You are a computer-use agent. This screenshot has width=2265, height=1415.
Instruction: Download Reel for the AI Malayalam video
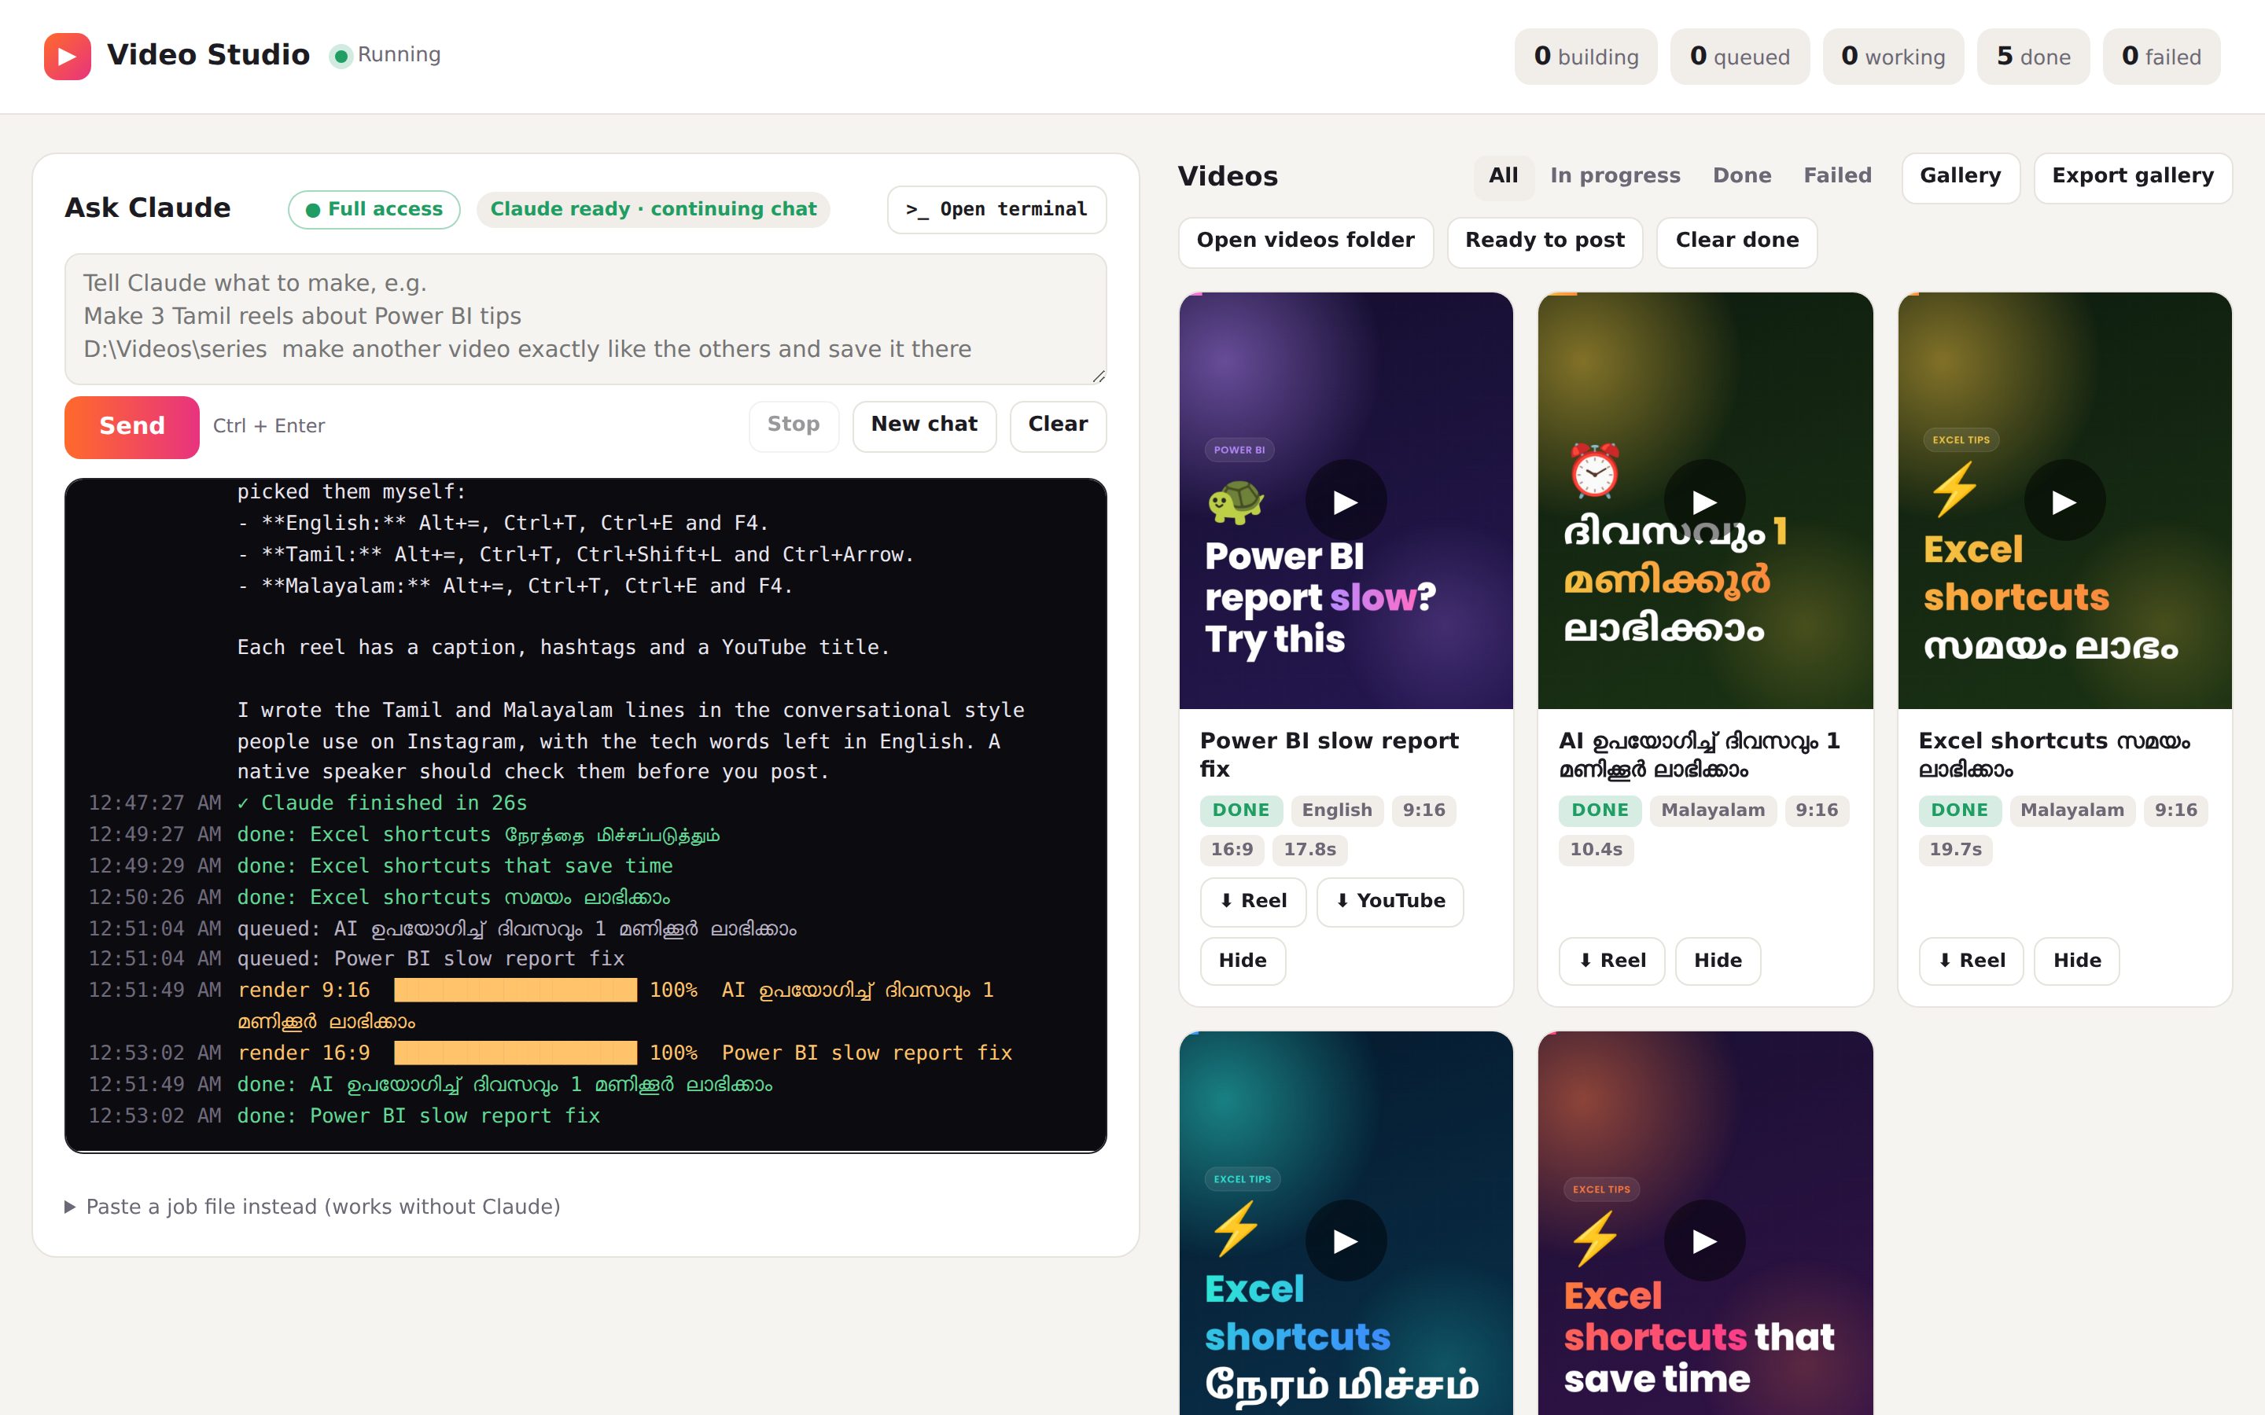(x=1611, y=961)
